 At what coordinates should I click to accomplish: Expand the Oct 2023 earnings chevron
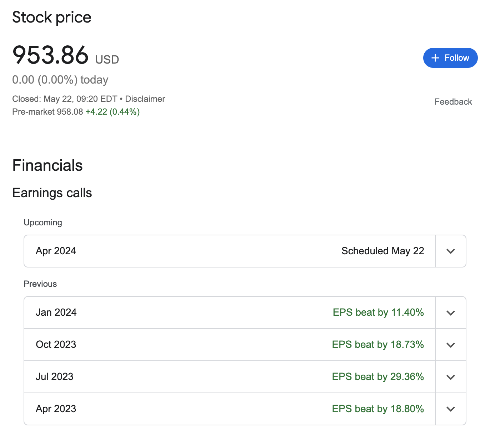(450, 345)
